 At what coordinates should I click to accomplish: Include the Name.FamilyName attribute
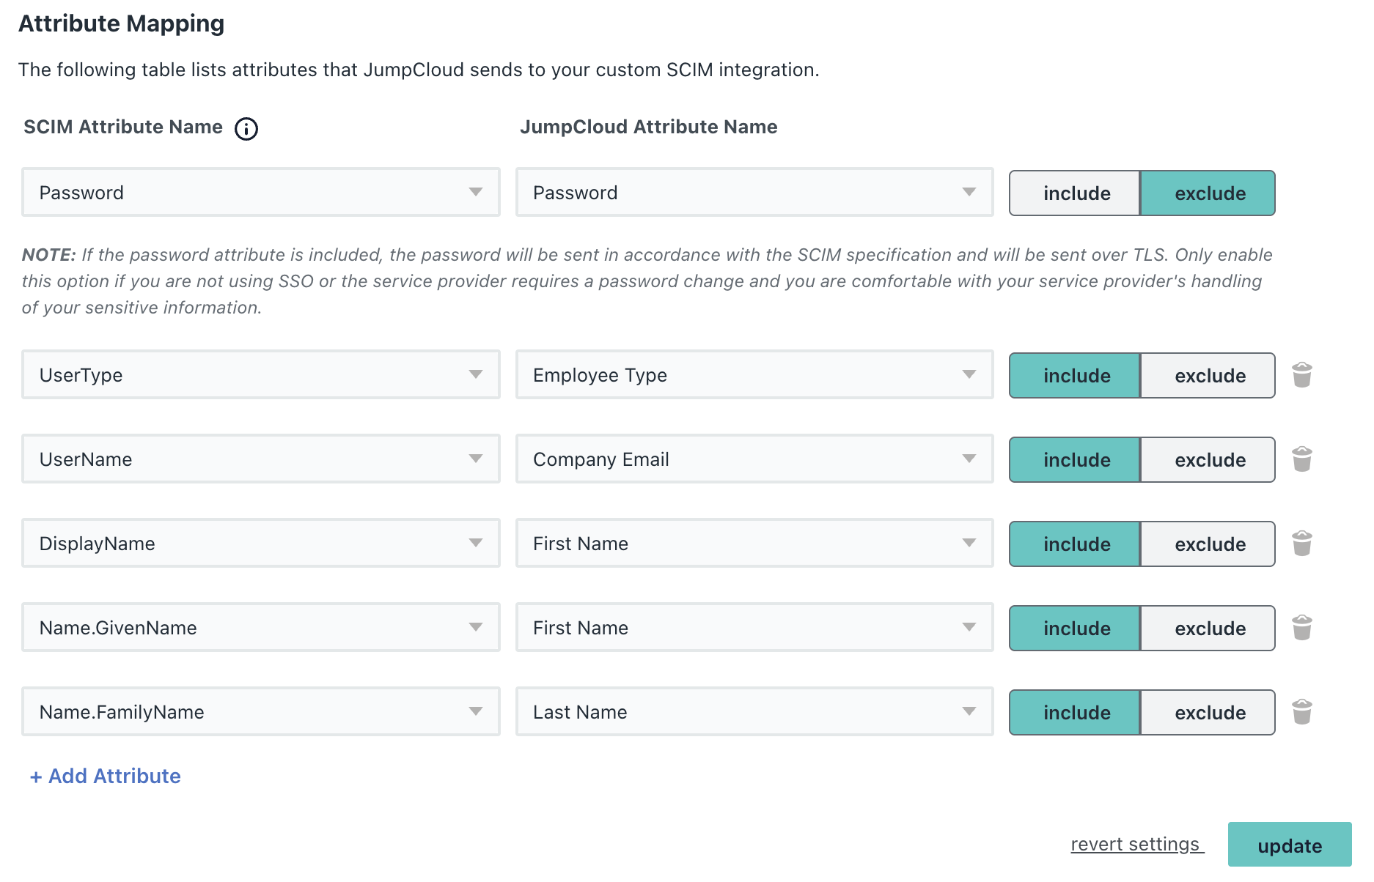1075,713
